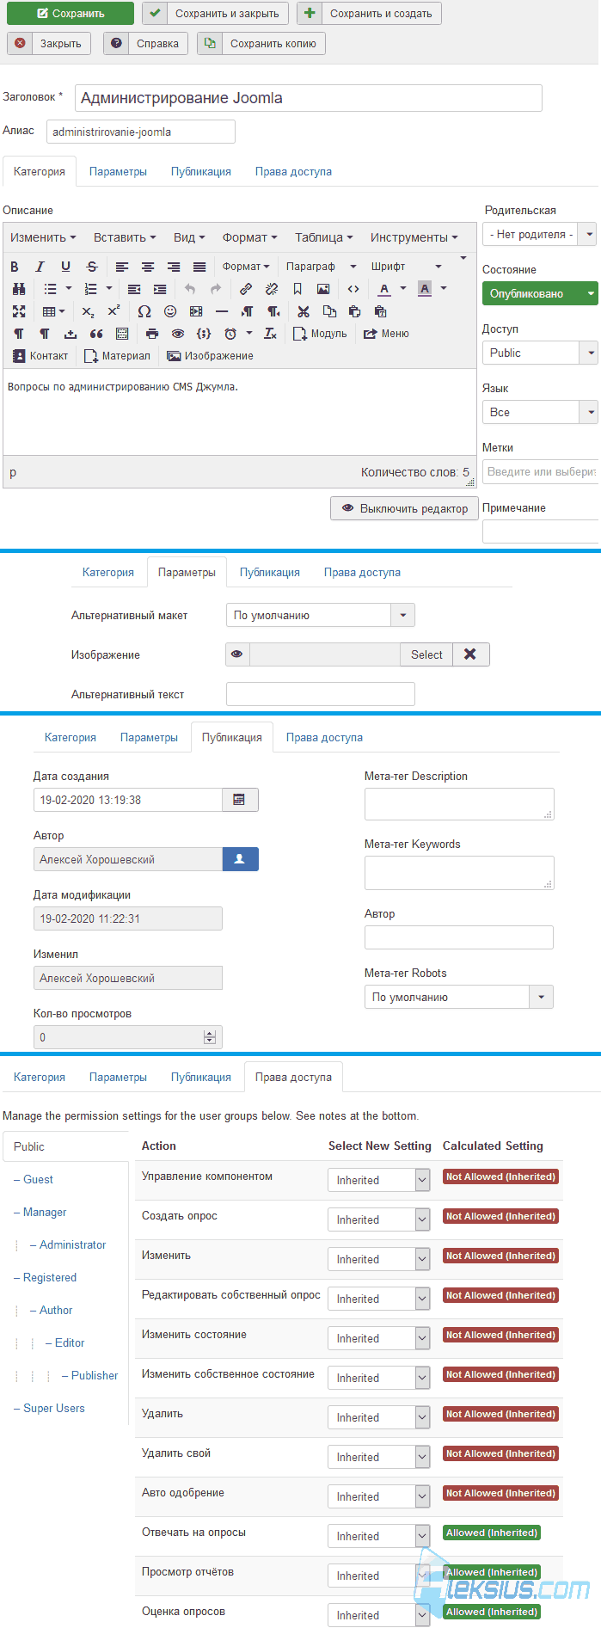Open the Вставить editor menu
Viewport: 601px width, 1628px height.
coord(125,237)
